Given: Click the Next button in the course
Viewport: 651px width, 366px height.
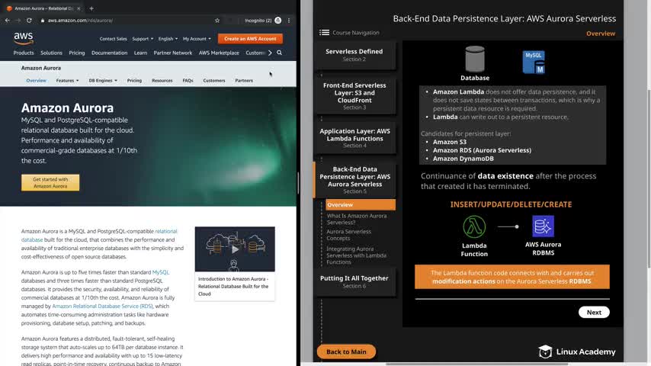Looking at the screenshot, I should [594, 313].
